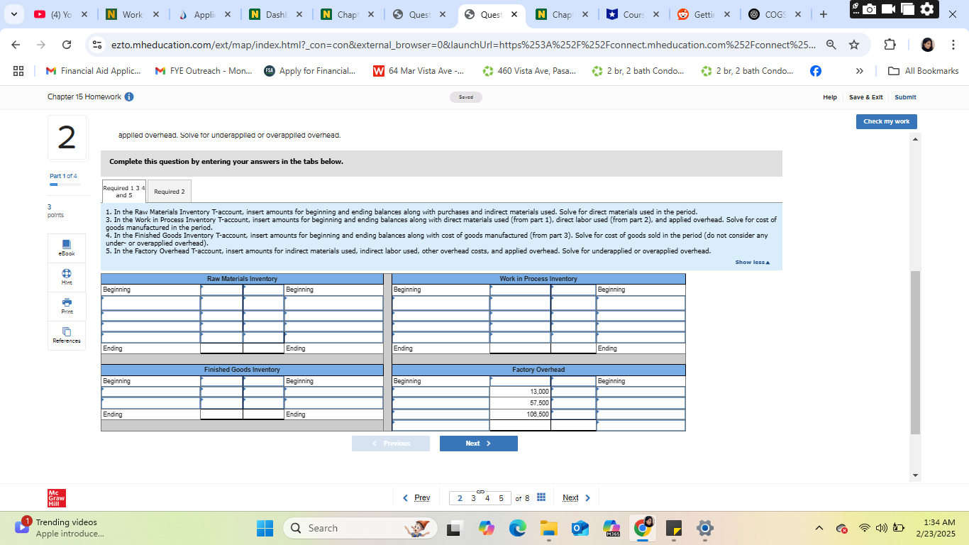Go back to the previous page
969x545 pixels.
coord(16,45)
